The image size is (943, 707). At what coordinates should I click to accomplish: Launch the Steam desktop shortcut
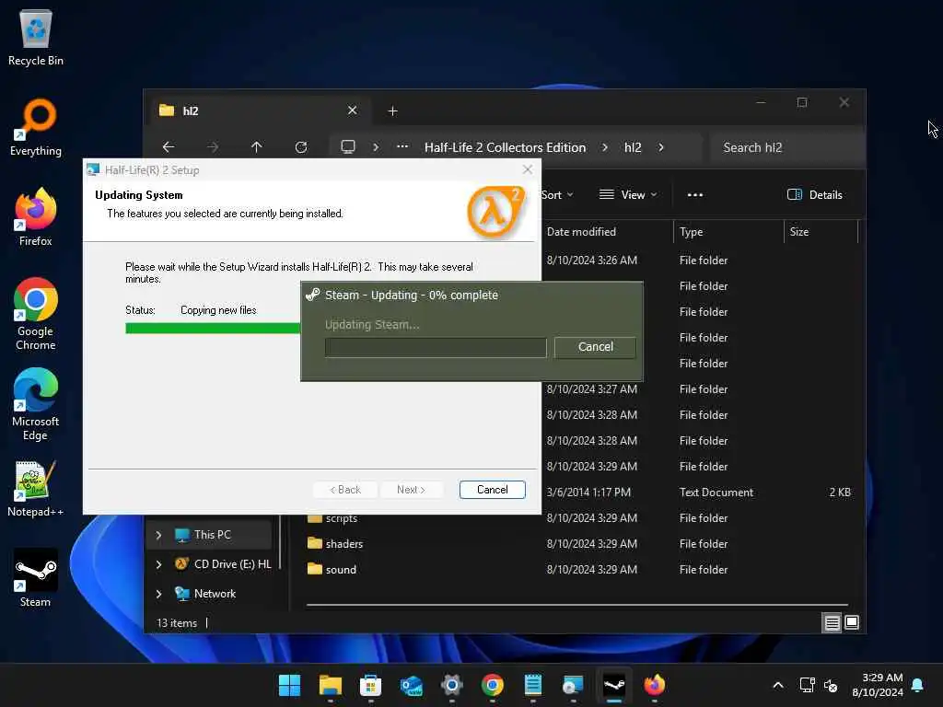coord(36,578)
